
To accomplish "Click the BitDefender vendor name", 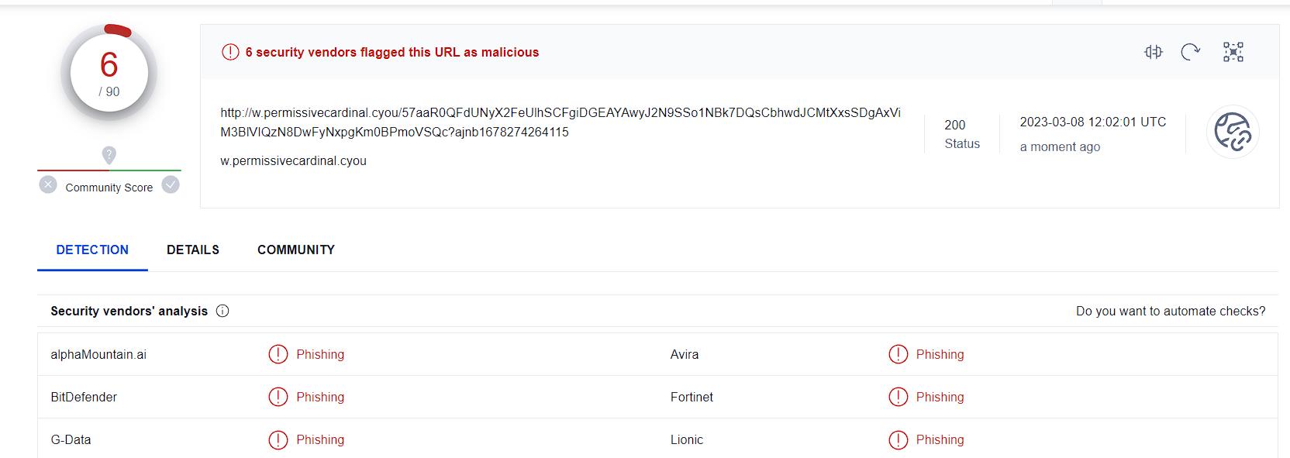I will (x=84, y=397).
